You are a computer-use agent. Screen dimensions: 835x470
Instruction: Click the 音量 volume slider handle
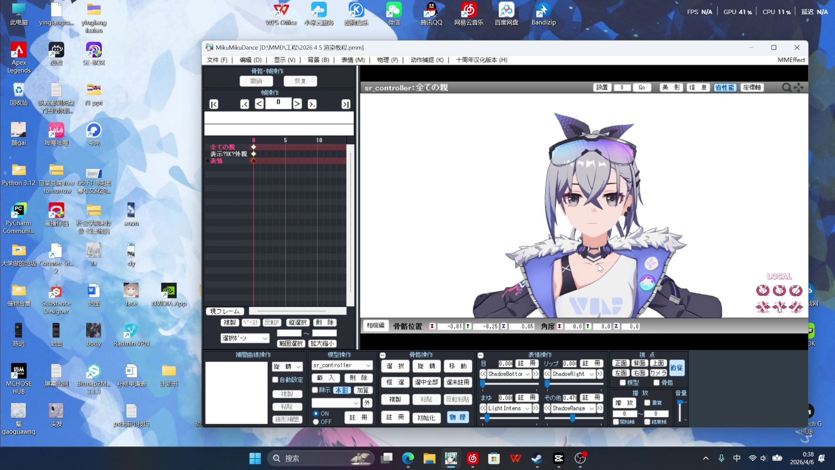tap(680, 402)
